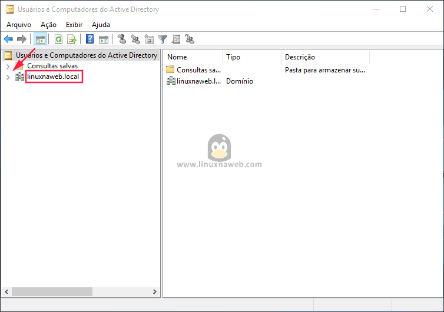
Task: Open the Exibir menu
Action: coord(74,25)
